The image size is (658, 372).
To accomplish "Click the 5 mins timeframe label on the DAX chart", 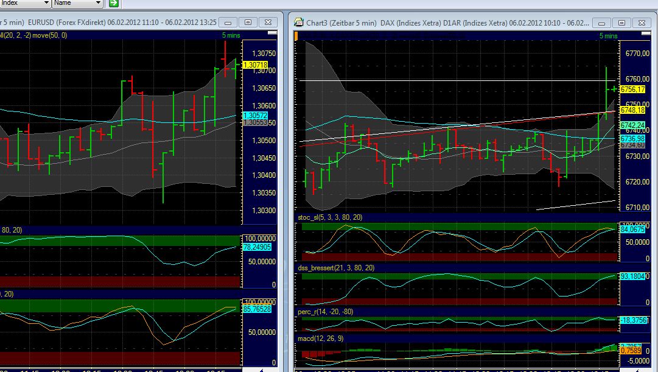I will [609, 36].
